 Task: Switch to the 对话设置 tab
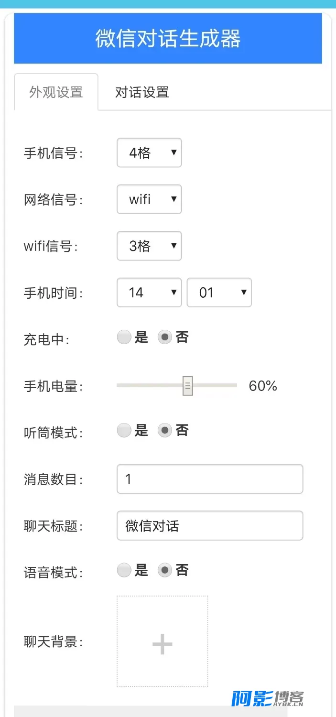click(x=142, y=92)
